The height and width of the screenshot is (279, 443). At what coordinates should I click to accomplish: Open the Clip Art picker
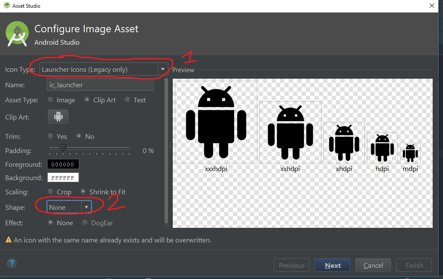[58, 117]
